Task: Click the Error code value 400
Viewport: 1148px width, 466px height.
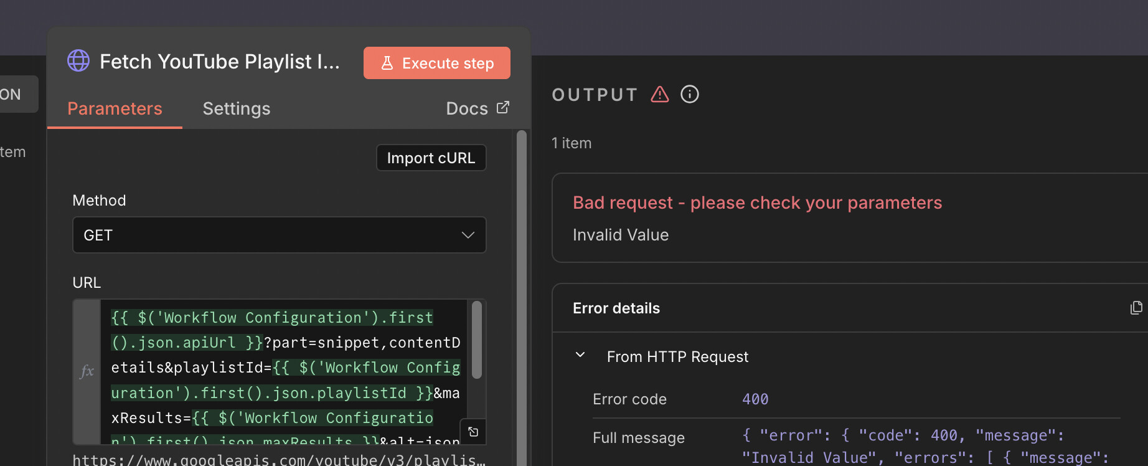Action: click(x=755, y=399)
